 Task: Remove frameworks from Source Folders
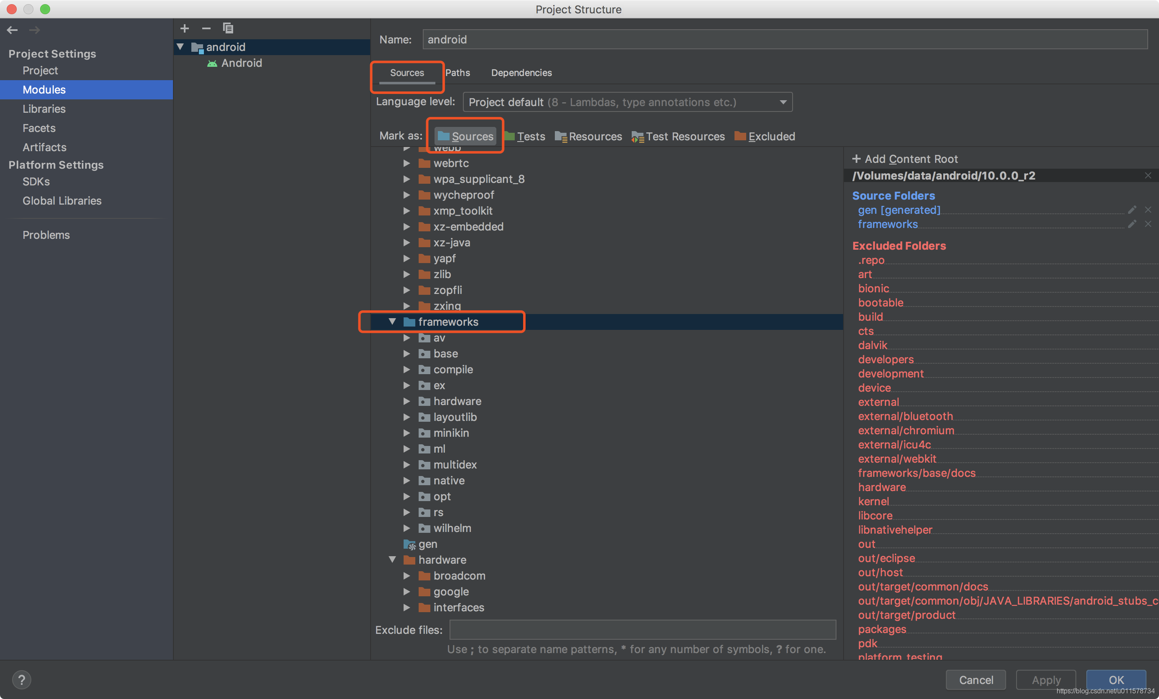[1149, 224]
